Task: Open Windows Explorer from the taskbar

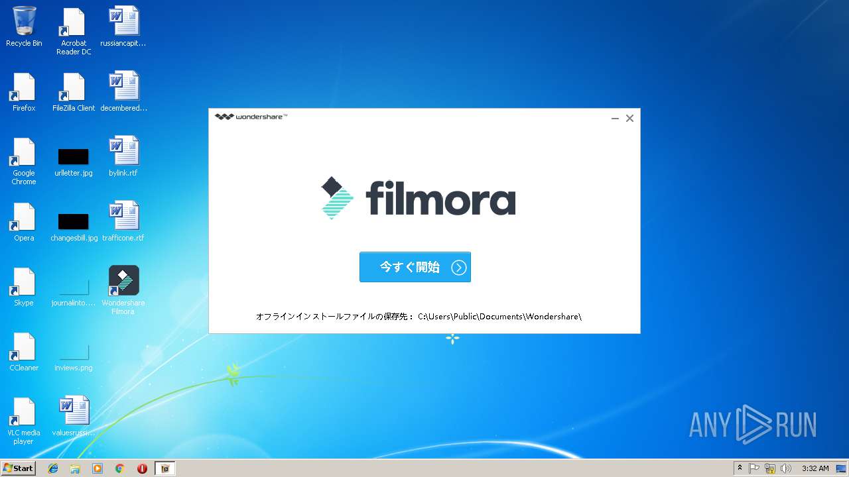Action: click(x=75, y=468)
